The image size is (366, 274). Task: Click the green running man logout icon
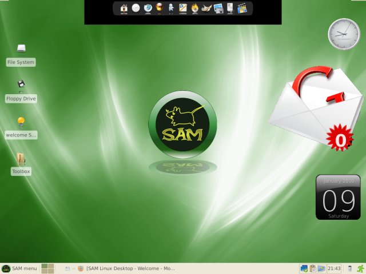[361, 268]
